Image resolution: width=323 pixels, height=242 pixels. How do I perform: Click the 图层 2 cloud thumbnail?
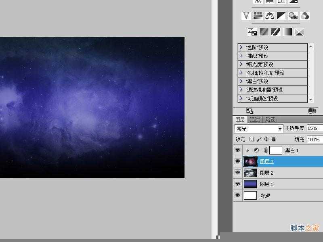point(250,173)
